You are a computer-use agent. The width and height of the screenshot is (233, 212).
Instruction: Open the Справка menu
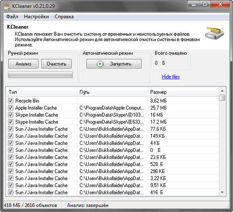[x=64, y=17]
